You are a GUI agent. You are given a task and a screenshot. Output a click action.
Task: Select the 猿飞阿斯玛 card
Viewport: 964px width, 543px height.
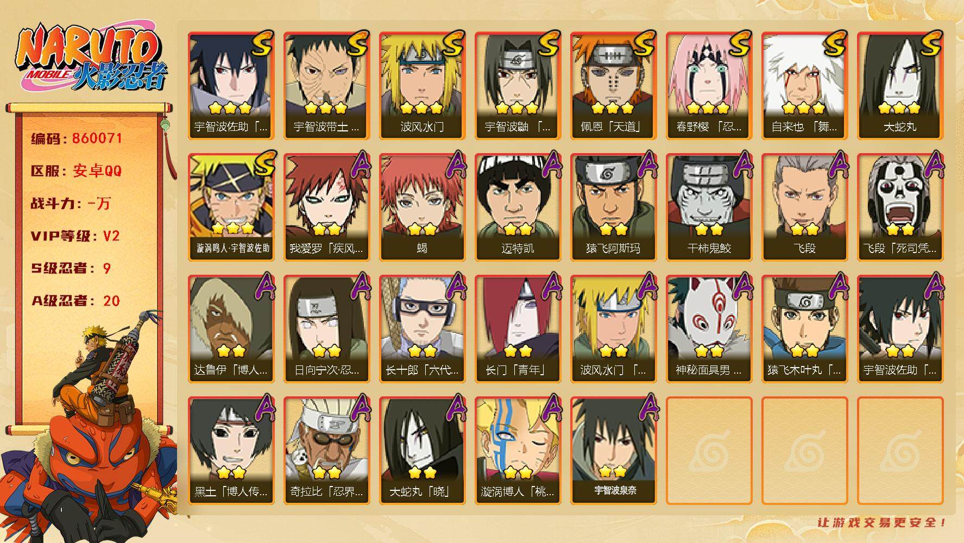613,207
